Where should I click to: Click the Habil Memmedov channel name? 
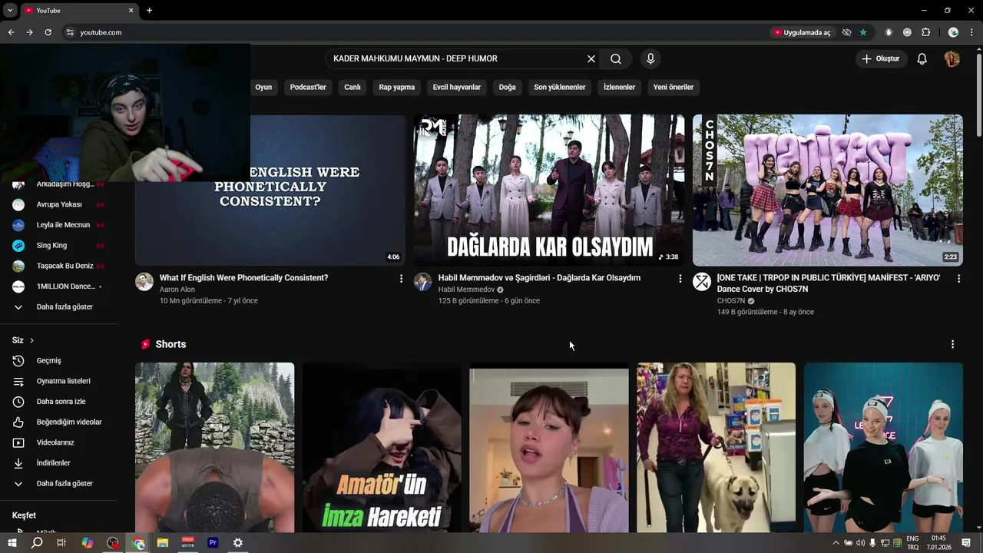click(x=466, y=290)
